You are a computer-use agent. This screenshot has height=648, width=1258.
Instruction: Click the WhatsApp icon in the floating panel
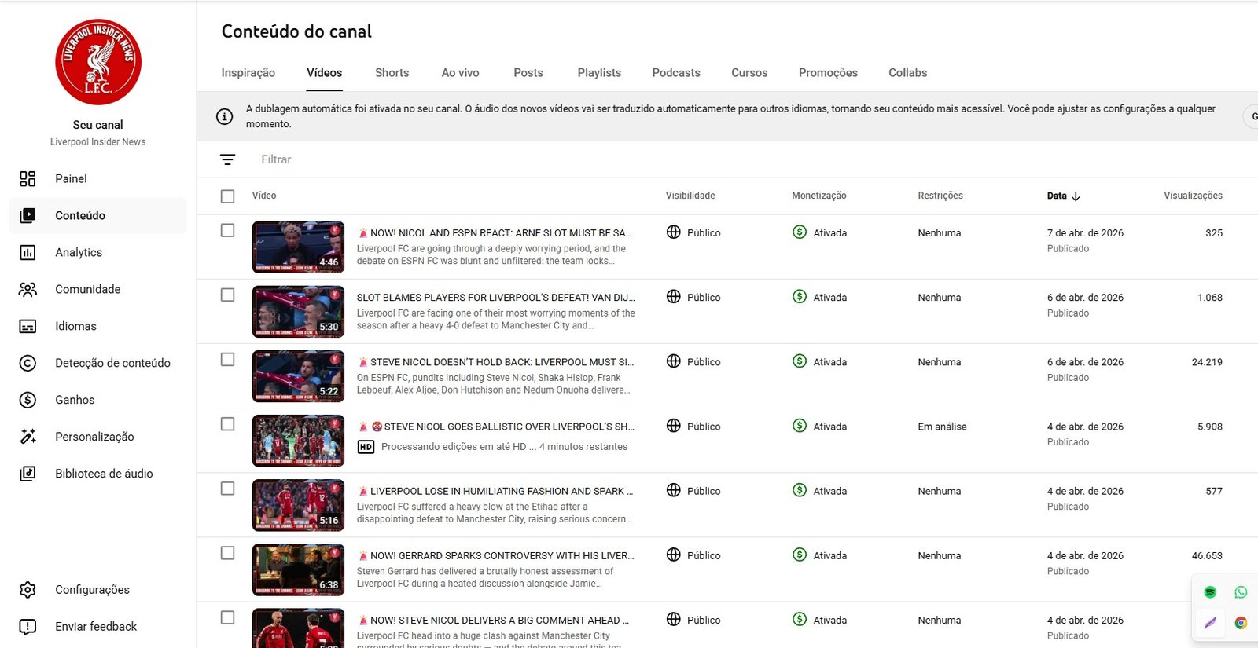click(1241, 592)
